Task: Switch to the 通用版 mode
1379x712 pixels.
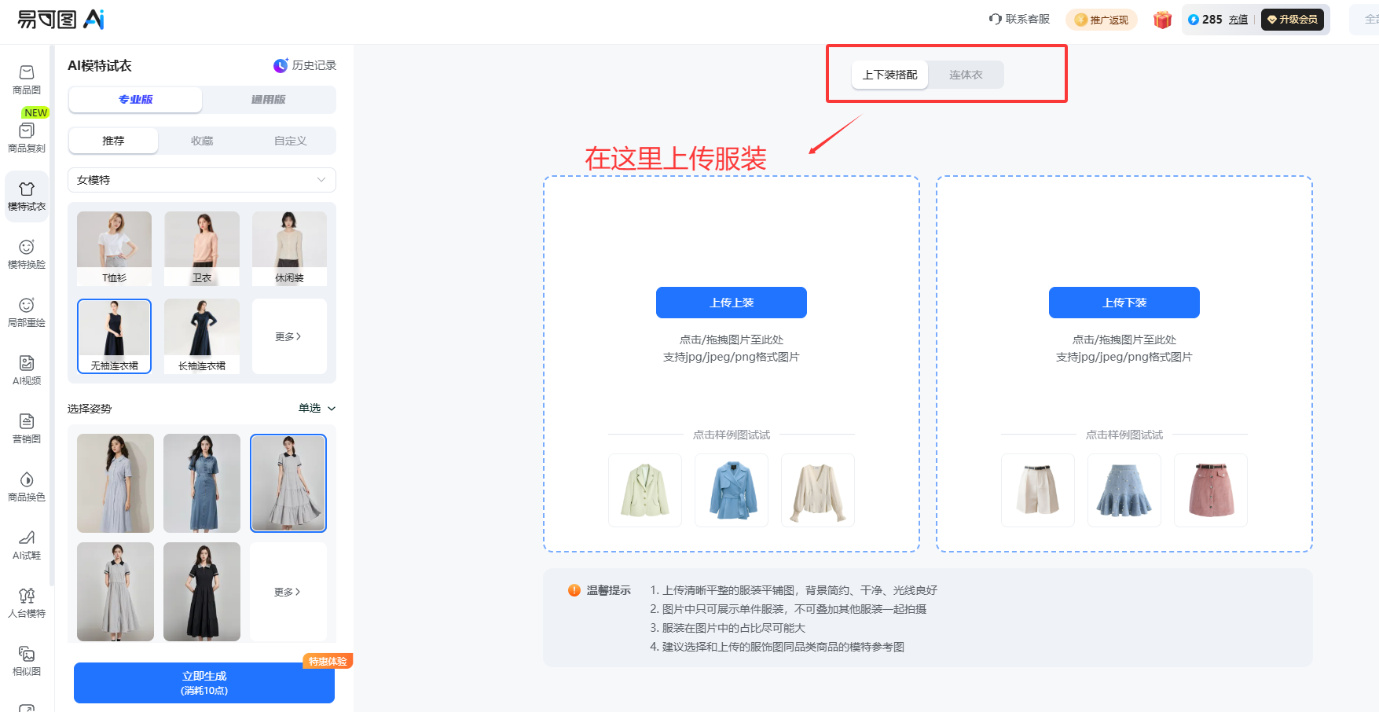Action: [269, 100]
